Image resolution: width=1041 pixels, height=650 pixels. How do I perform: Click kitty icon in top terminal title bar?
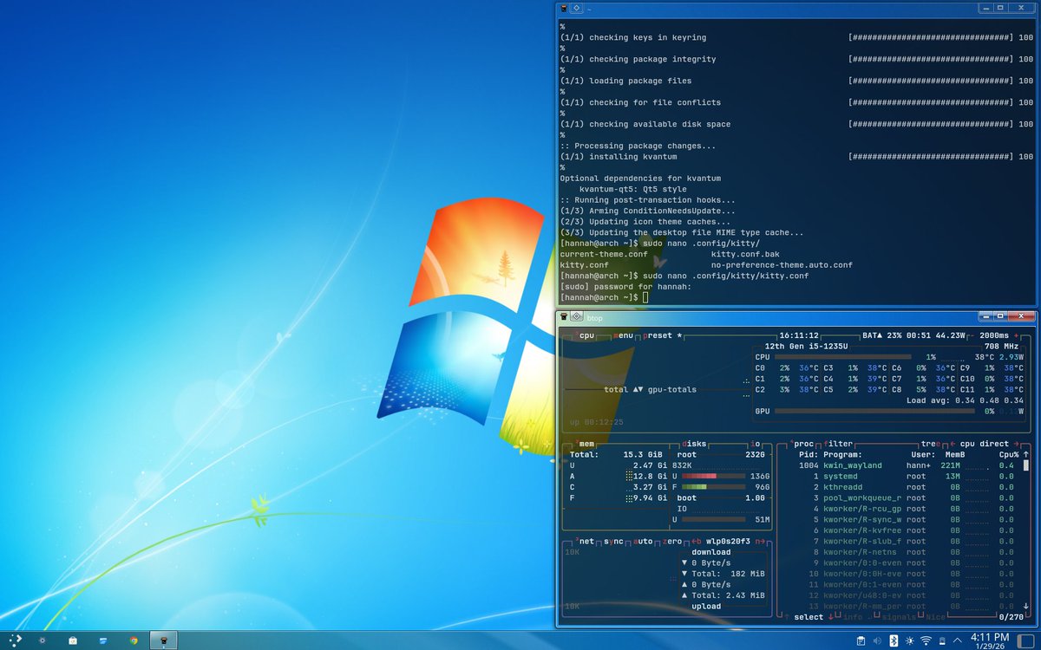564,8
